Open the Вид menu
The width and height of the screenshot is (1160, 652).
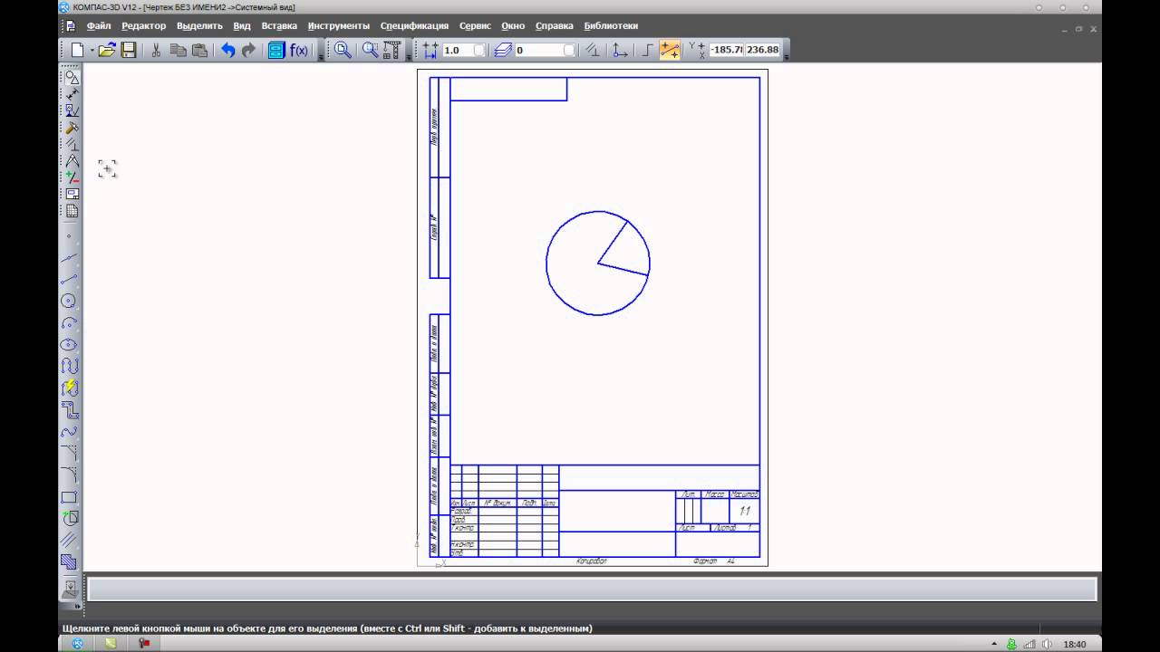pyautogui.click(x=242, y=25)
